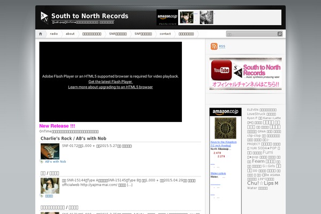Viewport: 321px width, 214px height.
Task: Open Water colors product link
Action: [218, 173]
